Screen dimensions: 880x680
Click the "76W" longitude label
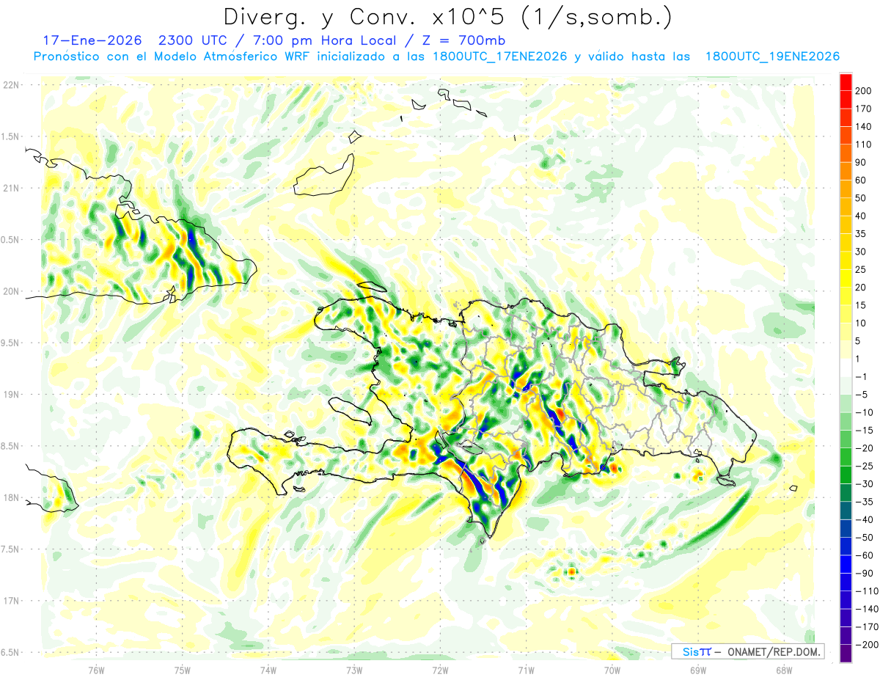(96, 669)
